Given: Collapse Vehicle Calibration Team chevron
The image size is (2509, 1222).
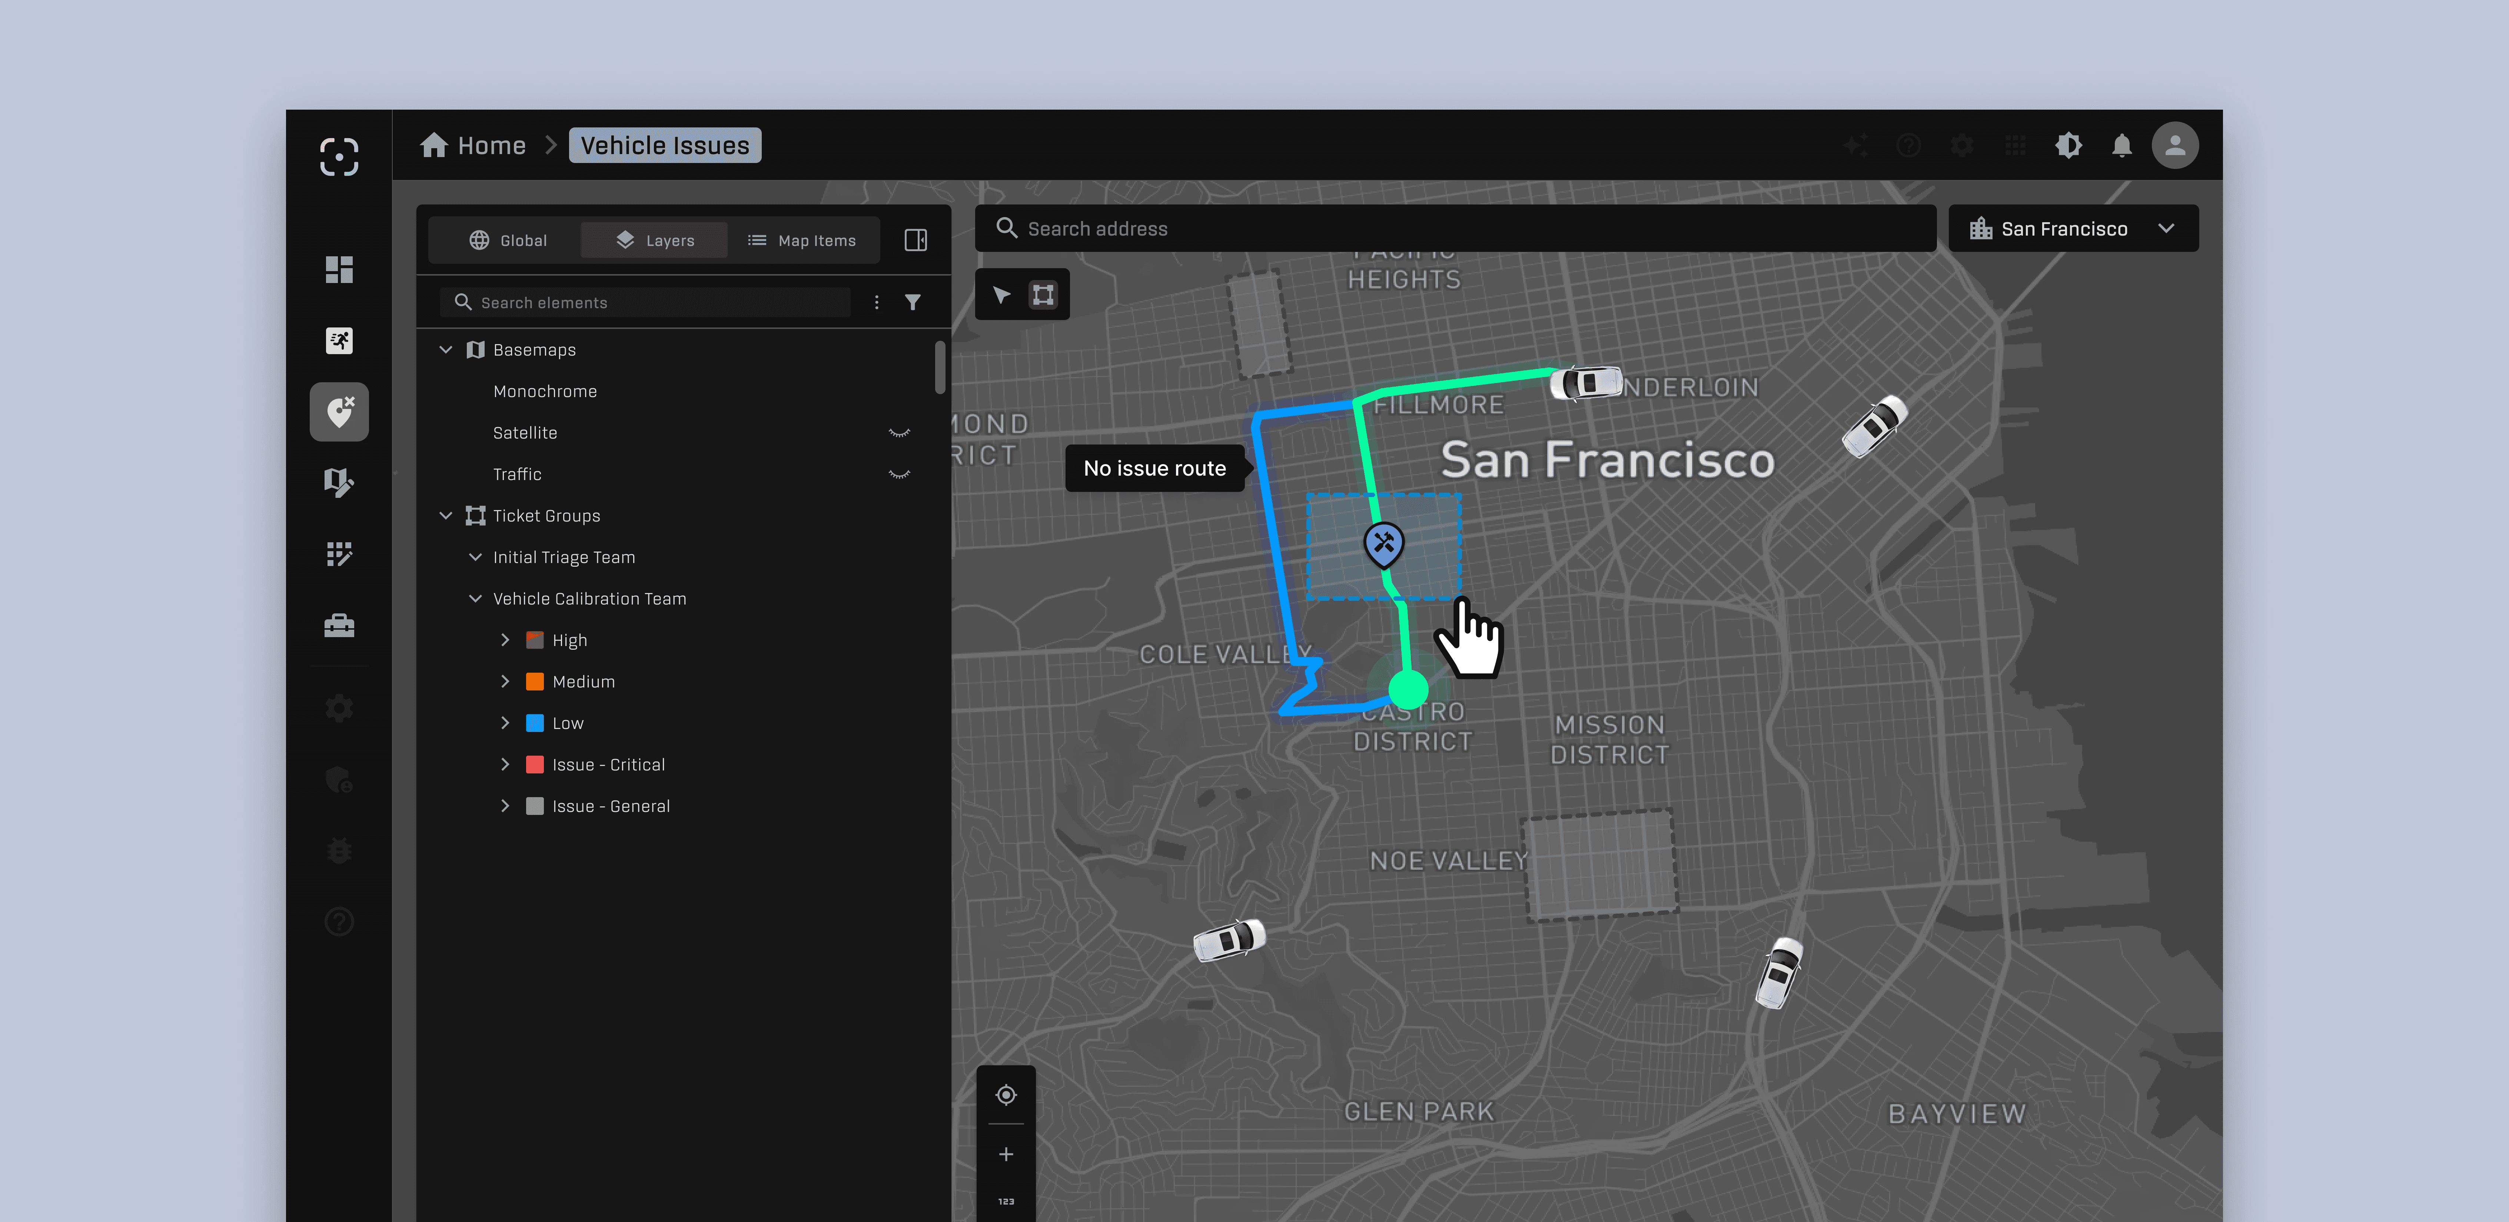Looking at the screenshot, I should pos(475,599).
